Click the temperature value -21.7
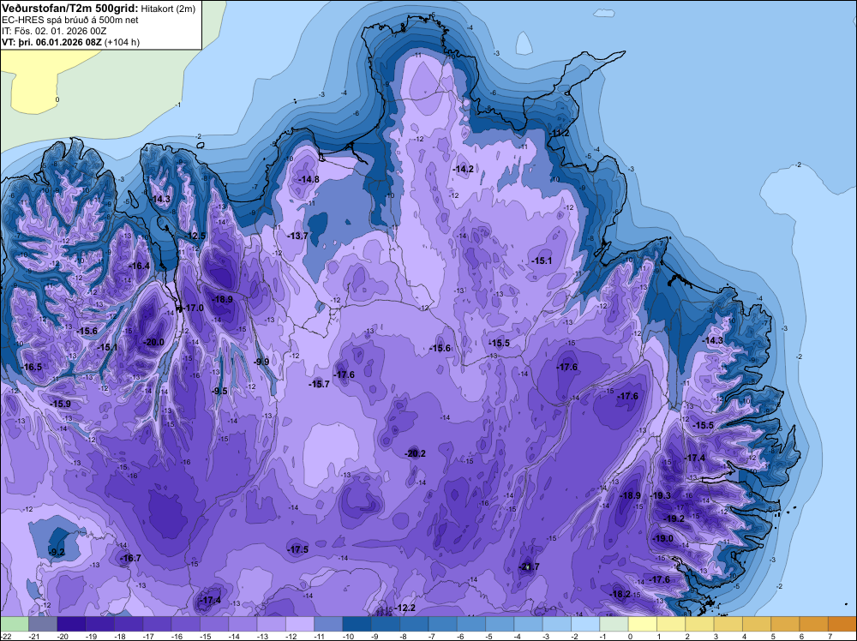The width and height of the screenshot is (857, 641). 529,566
